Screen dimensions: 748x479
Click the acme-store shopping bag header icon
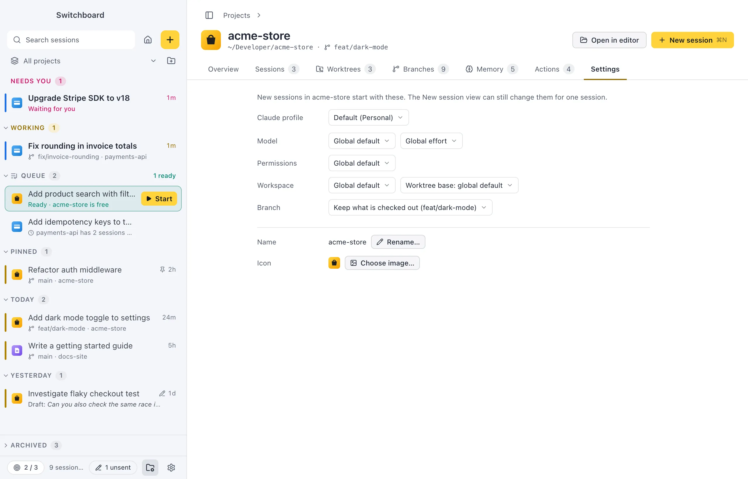[x=211, y=40]
